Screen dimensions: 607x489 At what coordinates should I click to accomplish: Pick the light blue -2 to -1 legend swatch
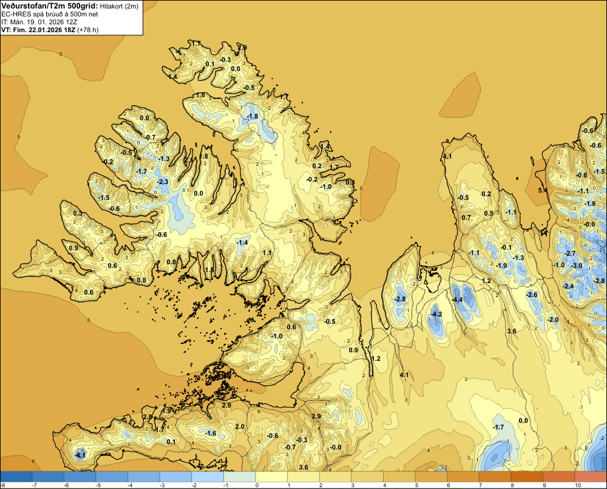208,476
